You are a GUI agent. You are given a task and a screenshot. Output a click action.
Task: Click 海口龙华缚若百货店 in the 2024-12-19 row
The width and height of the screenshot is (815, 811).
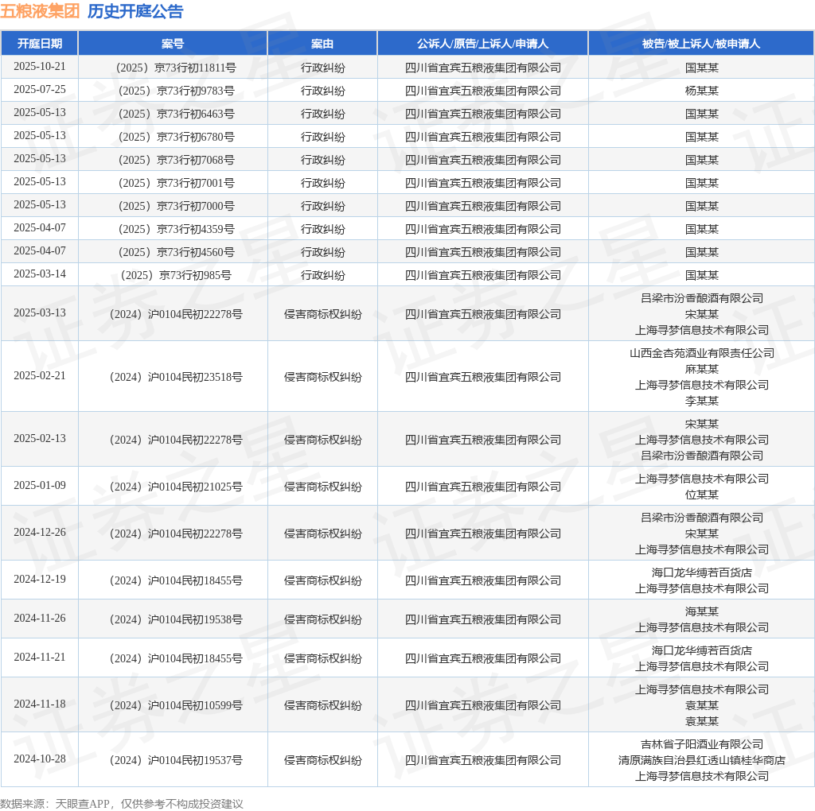702,572
